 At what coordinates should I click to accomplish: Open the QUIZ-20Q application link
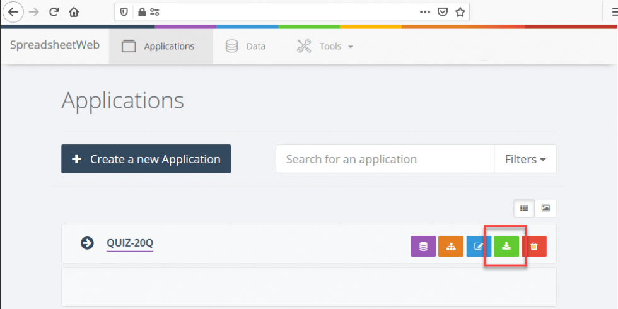tap(130, 243)
